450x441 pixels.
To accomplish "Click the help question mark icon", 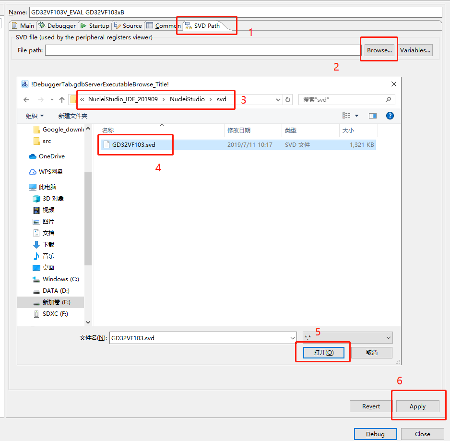I will click(390, 116).
